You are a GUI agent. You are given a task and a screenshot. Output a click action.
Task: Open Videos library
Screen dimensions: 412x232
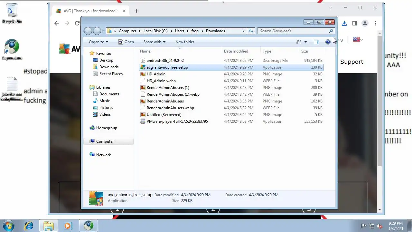click(105, 114)
